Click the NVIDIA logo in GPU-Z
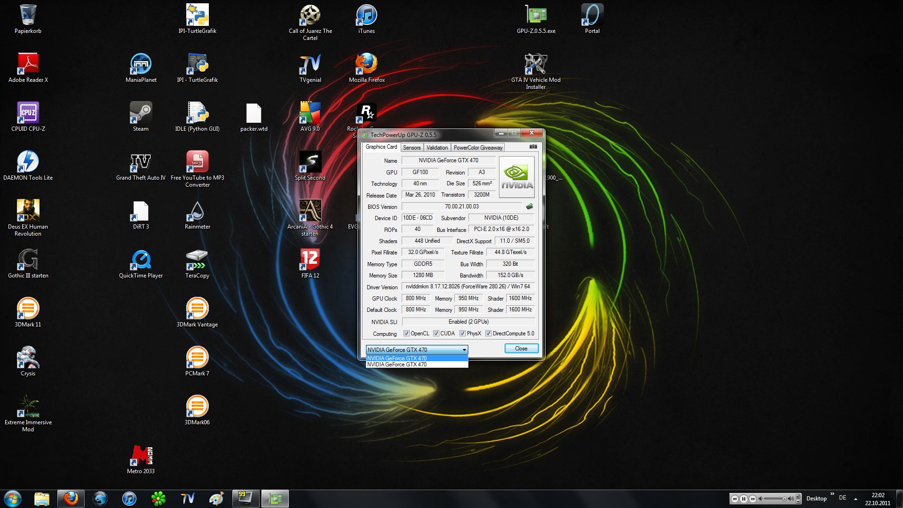 pyautogui.click(x=517, y=177)
